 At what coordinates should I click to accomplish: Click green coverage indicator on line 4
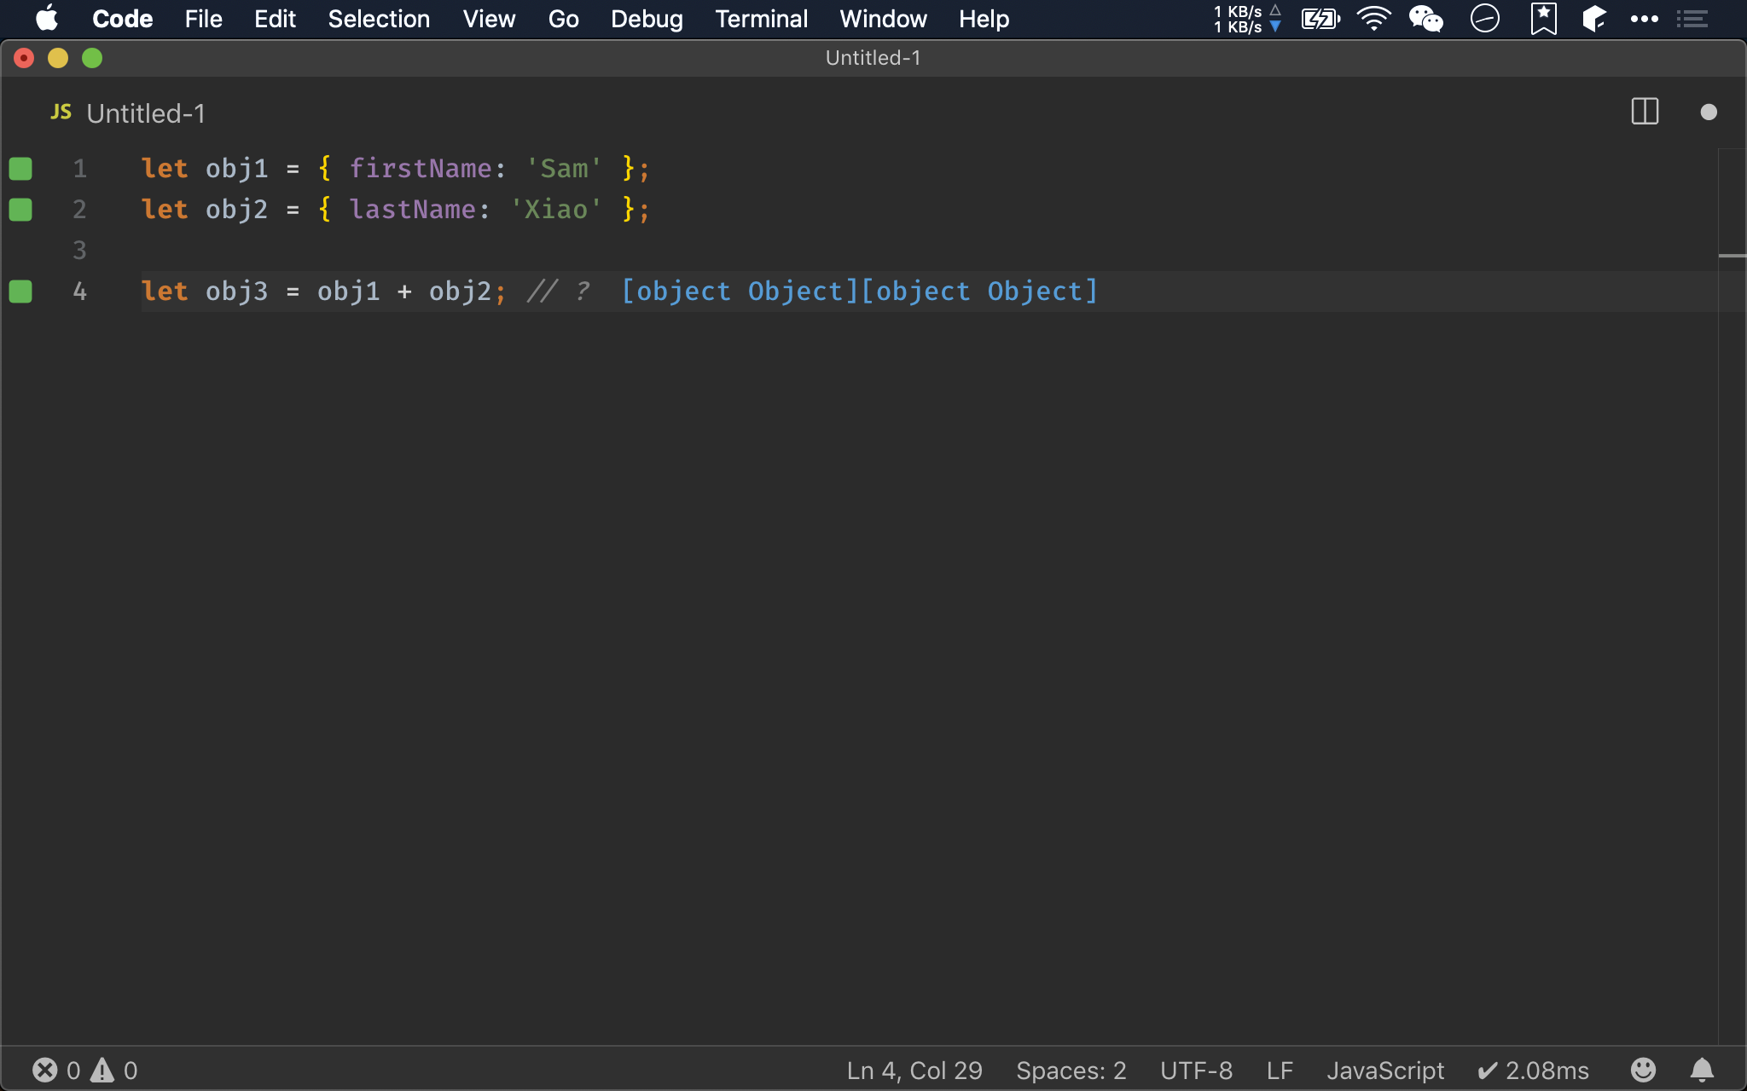click(x=20, y=292)
